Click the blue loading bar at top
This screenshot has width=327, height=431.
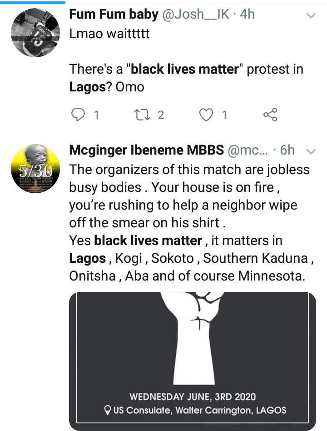pyautogui.click(x=33, y=2)
